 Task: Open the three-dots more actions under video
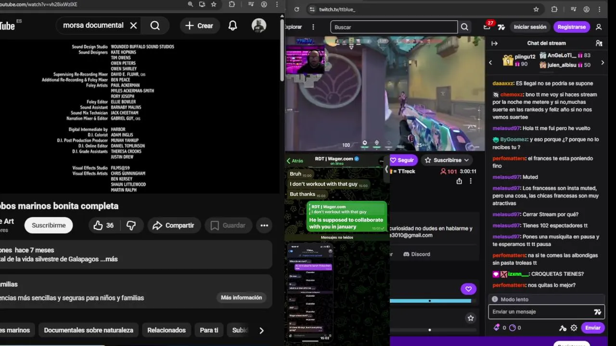coord(264,225)
